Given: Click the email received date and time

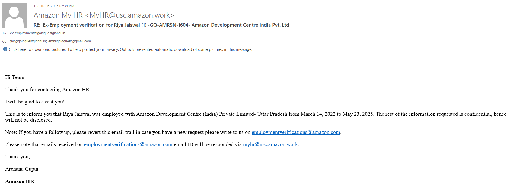Looking at the screenshot, I should pyautogui.click(x=54, y=6).
